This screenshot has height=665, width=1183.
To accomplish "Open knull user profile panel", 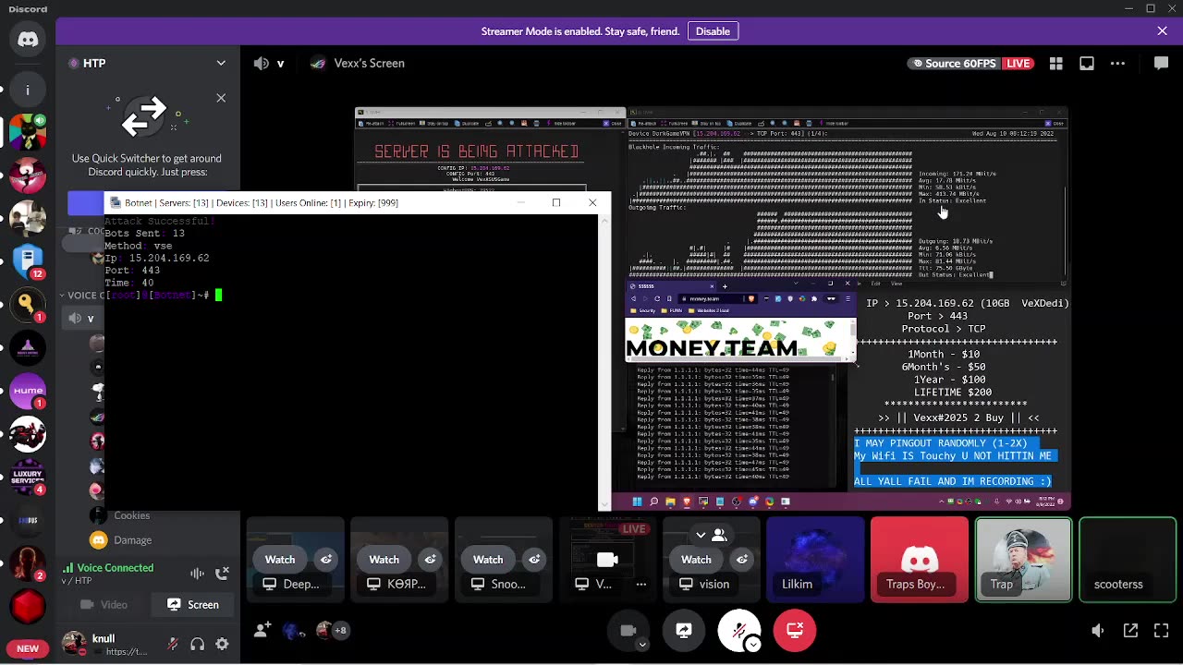I will click(104, 644).
